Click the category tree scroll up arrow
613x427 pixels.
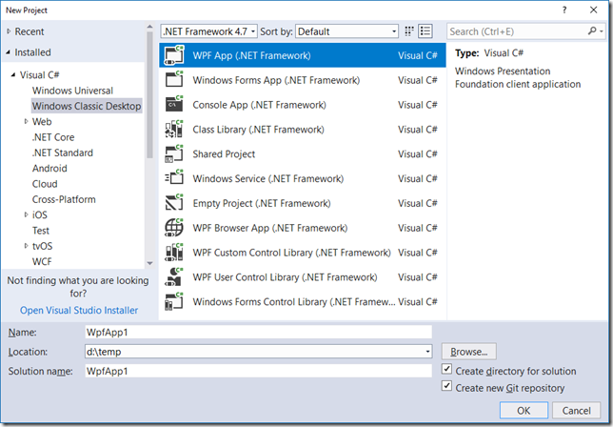tap(149, 27)
